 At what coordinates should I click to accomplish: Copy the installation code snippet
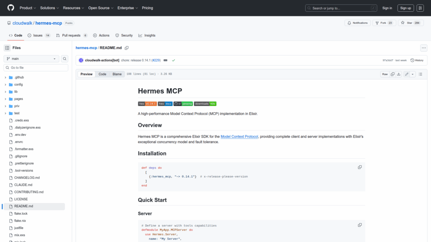click(359, 167)
